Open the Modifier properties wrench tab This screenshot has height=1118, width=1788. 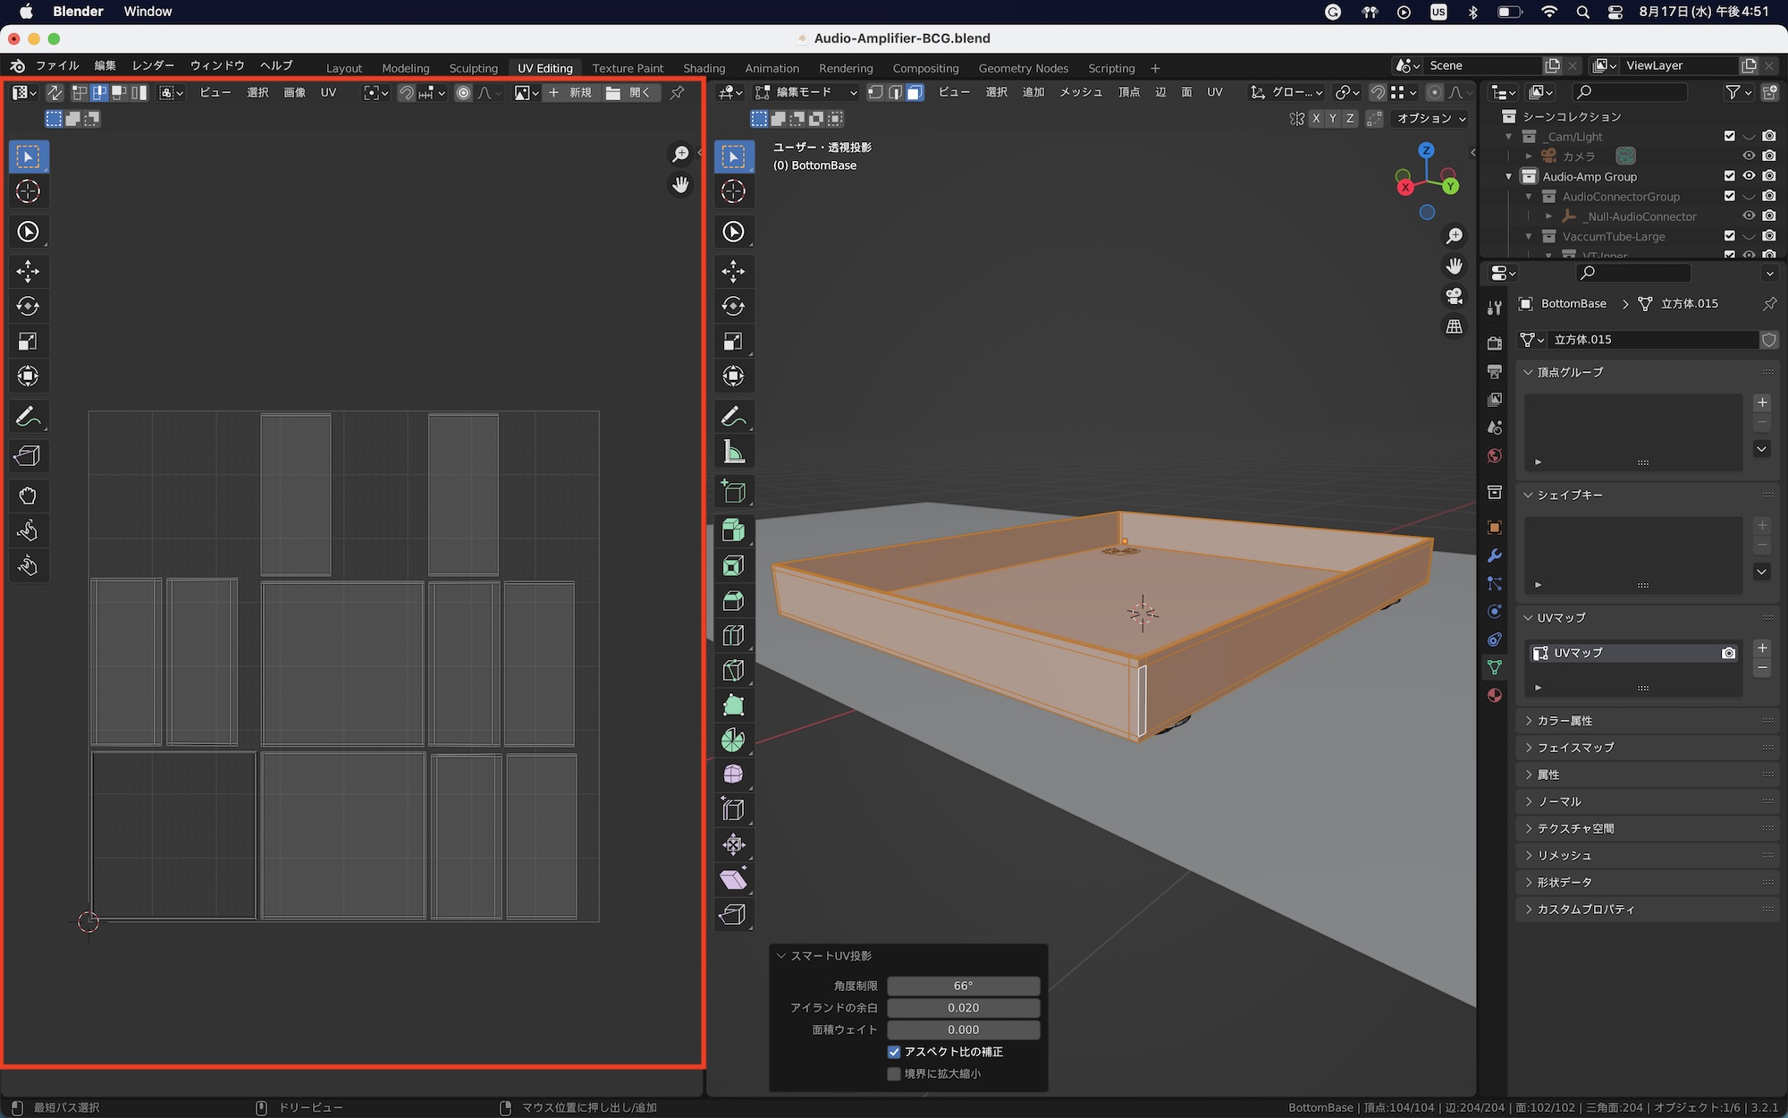(x=1494, y=555)
